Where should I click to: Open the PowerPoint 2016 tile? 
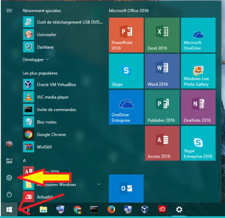pos(126,35)
